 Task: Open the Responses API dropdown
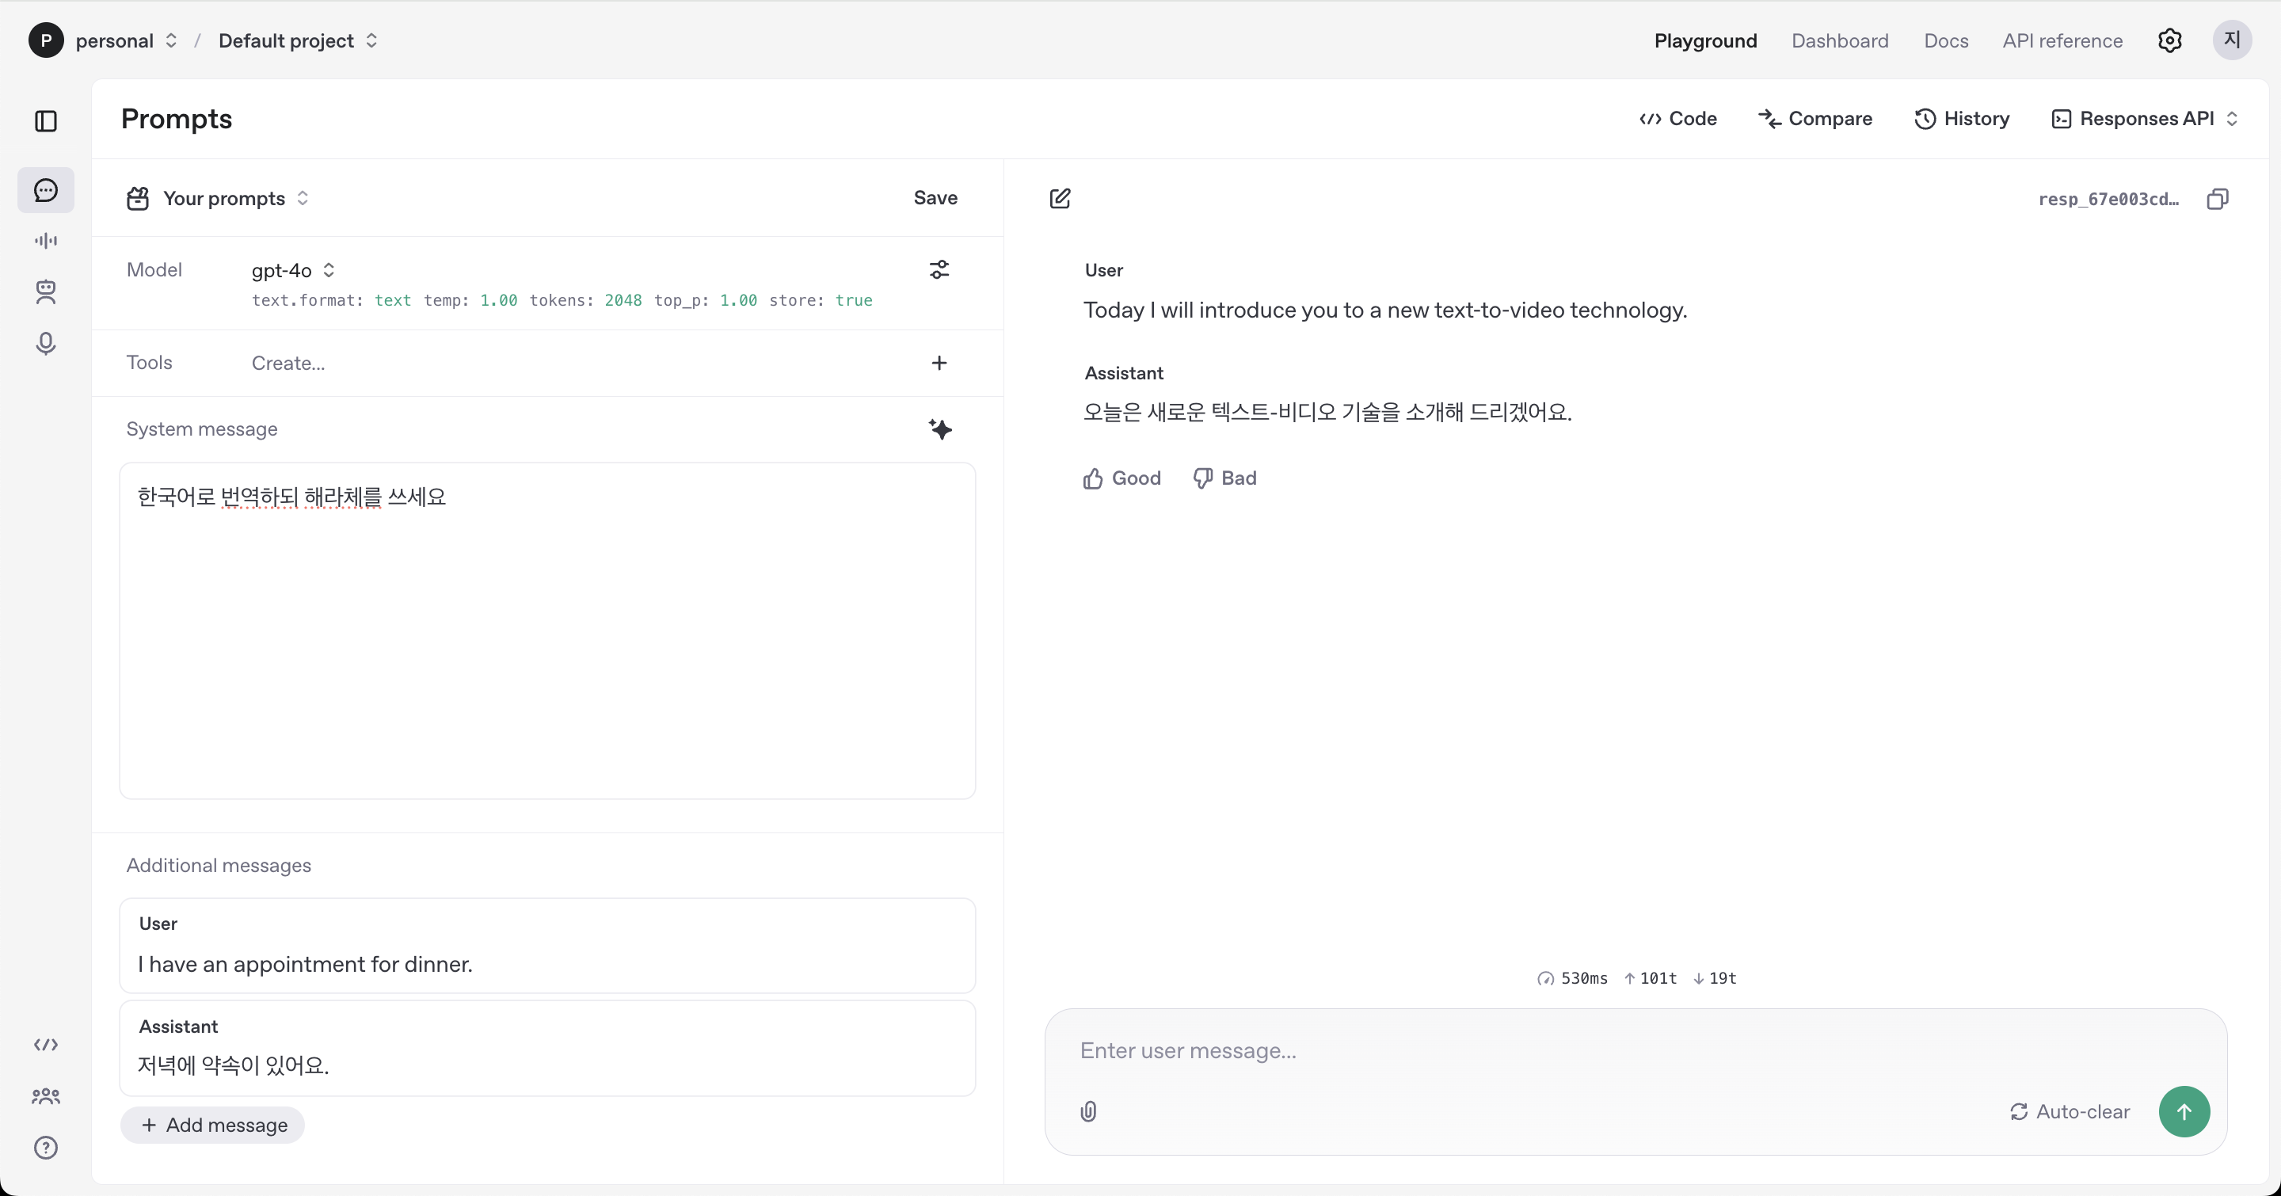pos(2145,119)
